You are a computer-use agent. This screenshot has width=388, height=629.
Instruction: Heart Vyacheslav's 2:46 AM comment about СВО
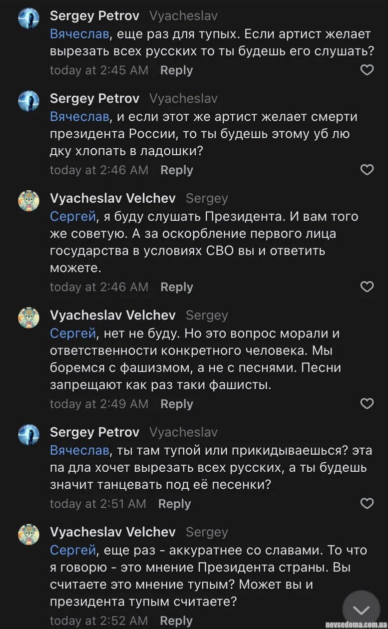[367, 287]
